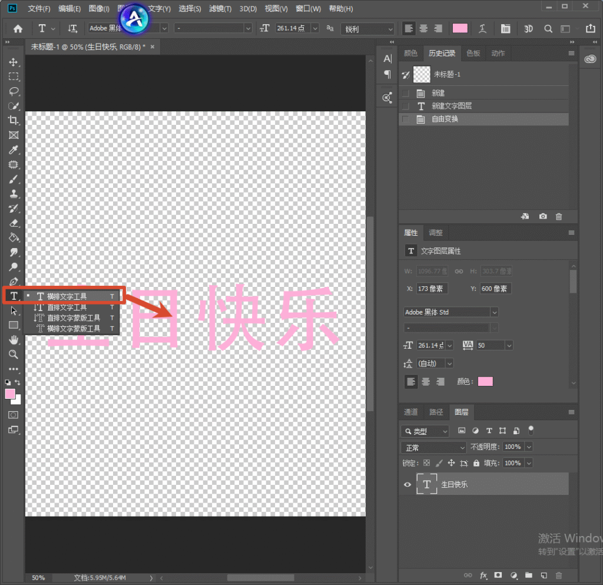Enable left align text in options bar
Viewport: 603px width, 585px height.
coord(409,28)
